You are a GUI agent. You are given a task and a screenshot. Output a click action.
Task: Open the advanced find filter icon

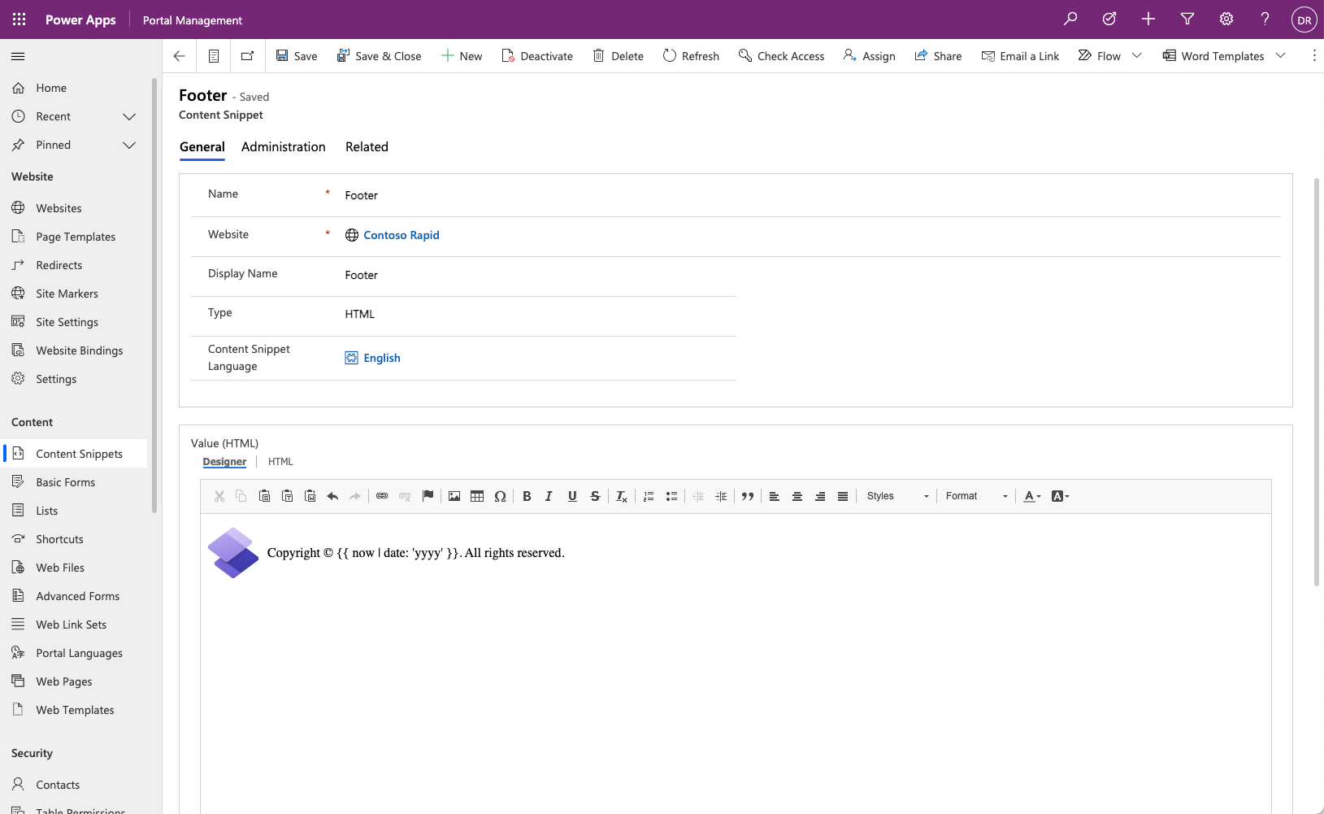click(1187, 19)
